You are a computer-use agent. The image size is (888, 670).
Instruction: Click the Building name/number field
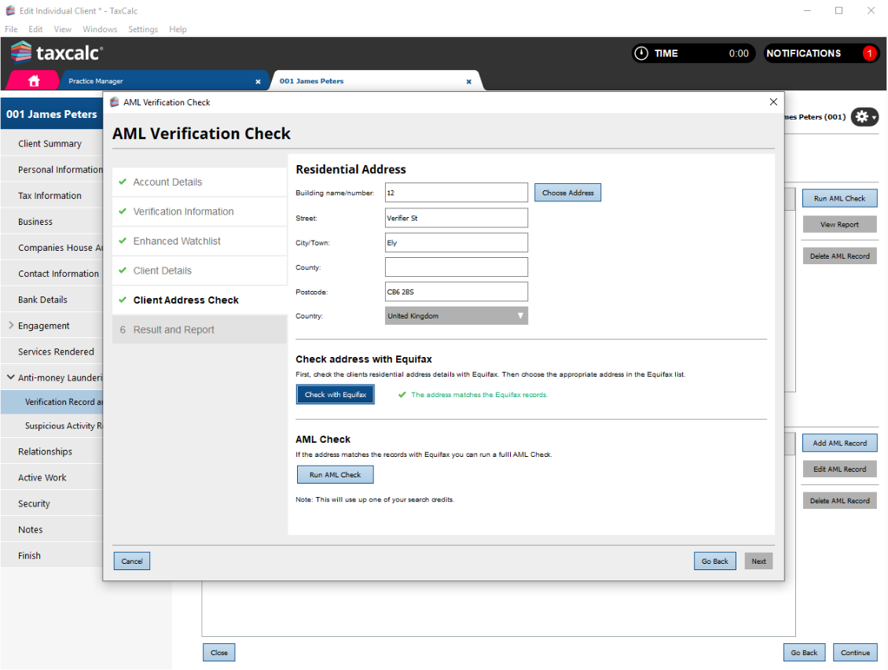click(456, 193)
